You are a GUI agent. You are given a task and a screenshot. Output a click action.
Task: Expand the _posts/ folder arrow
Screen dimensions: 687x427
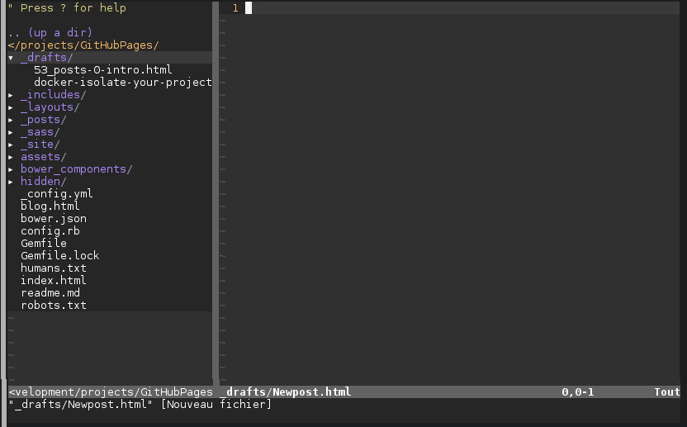(x=11, y=120)
